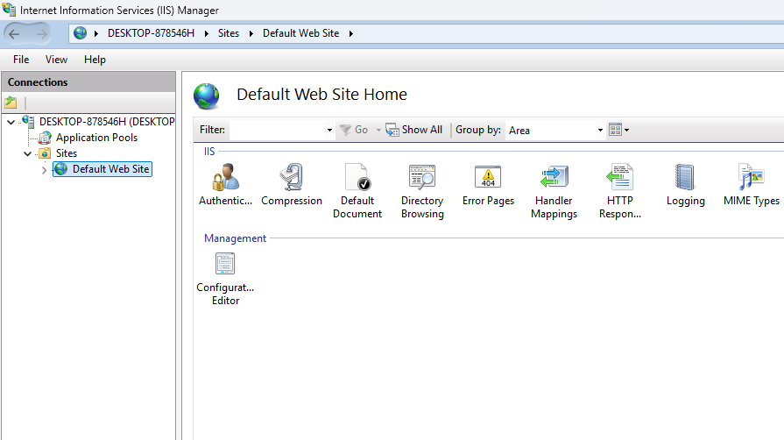Click the Connections toolbar connect icon
This screenshot has width=784, height=440.
point(11,103)
